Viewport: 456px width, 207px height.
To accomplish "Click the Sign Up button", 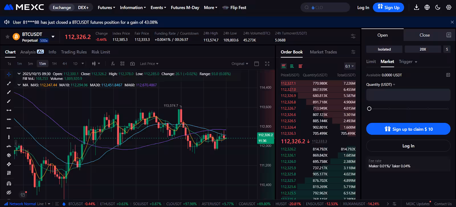I will (x=388, y=7).
